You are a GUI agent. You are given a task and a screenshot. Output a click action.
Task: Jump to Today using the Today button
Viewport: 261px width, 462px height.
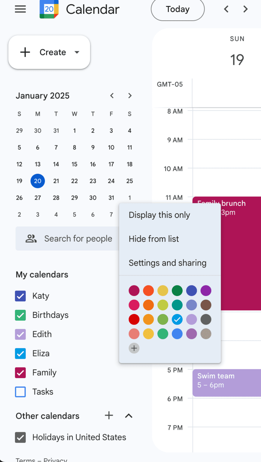click(178, 9)
